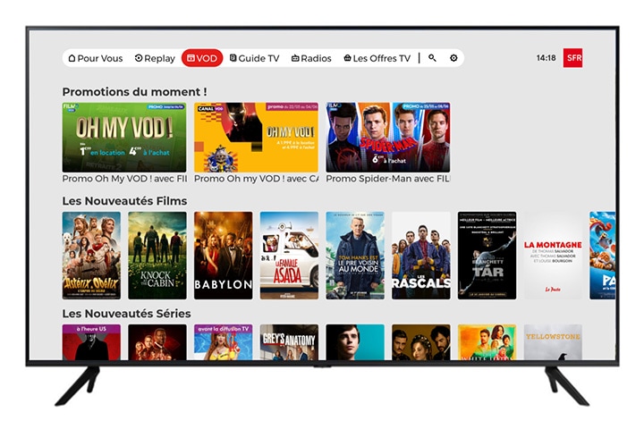This screenshot has height=429, width=644.
Task: Open the search magnifier icon
Action: point(432,58)
